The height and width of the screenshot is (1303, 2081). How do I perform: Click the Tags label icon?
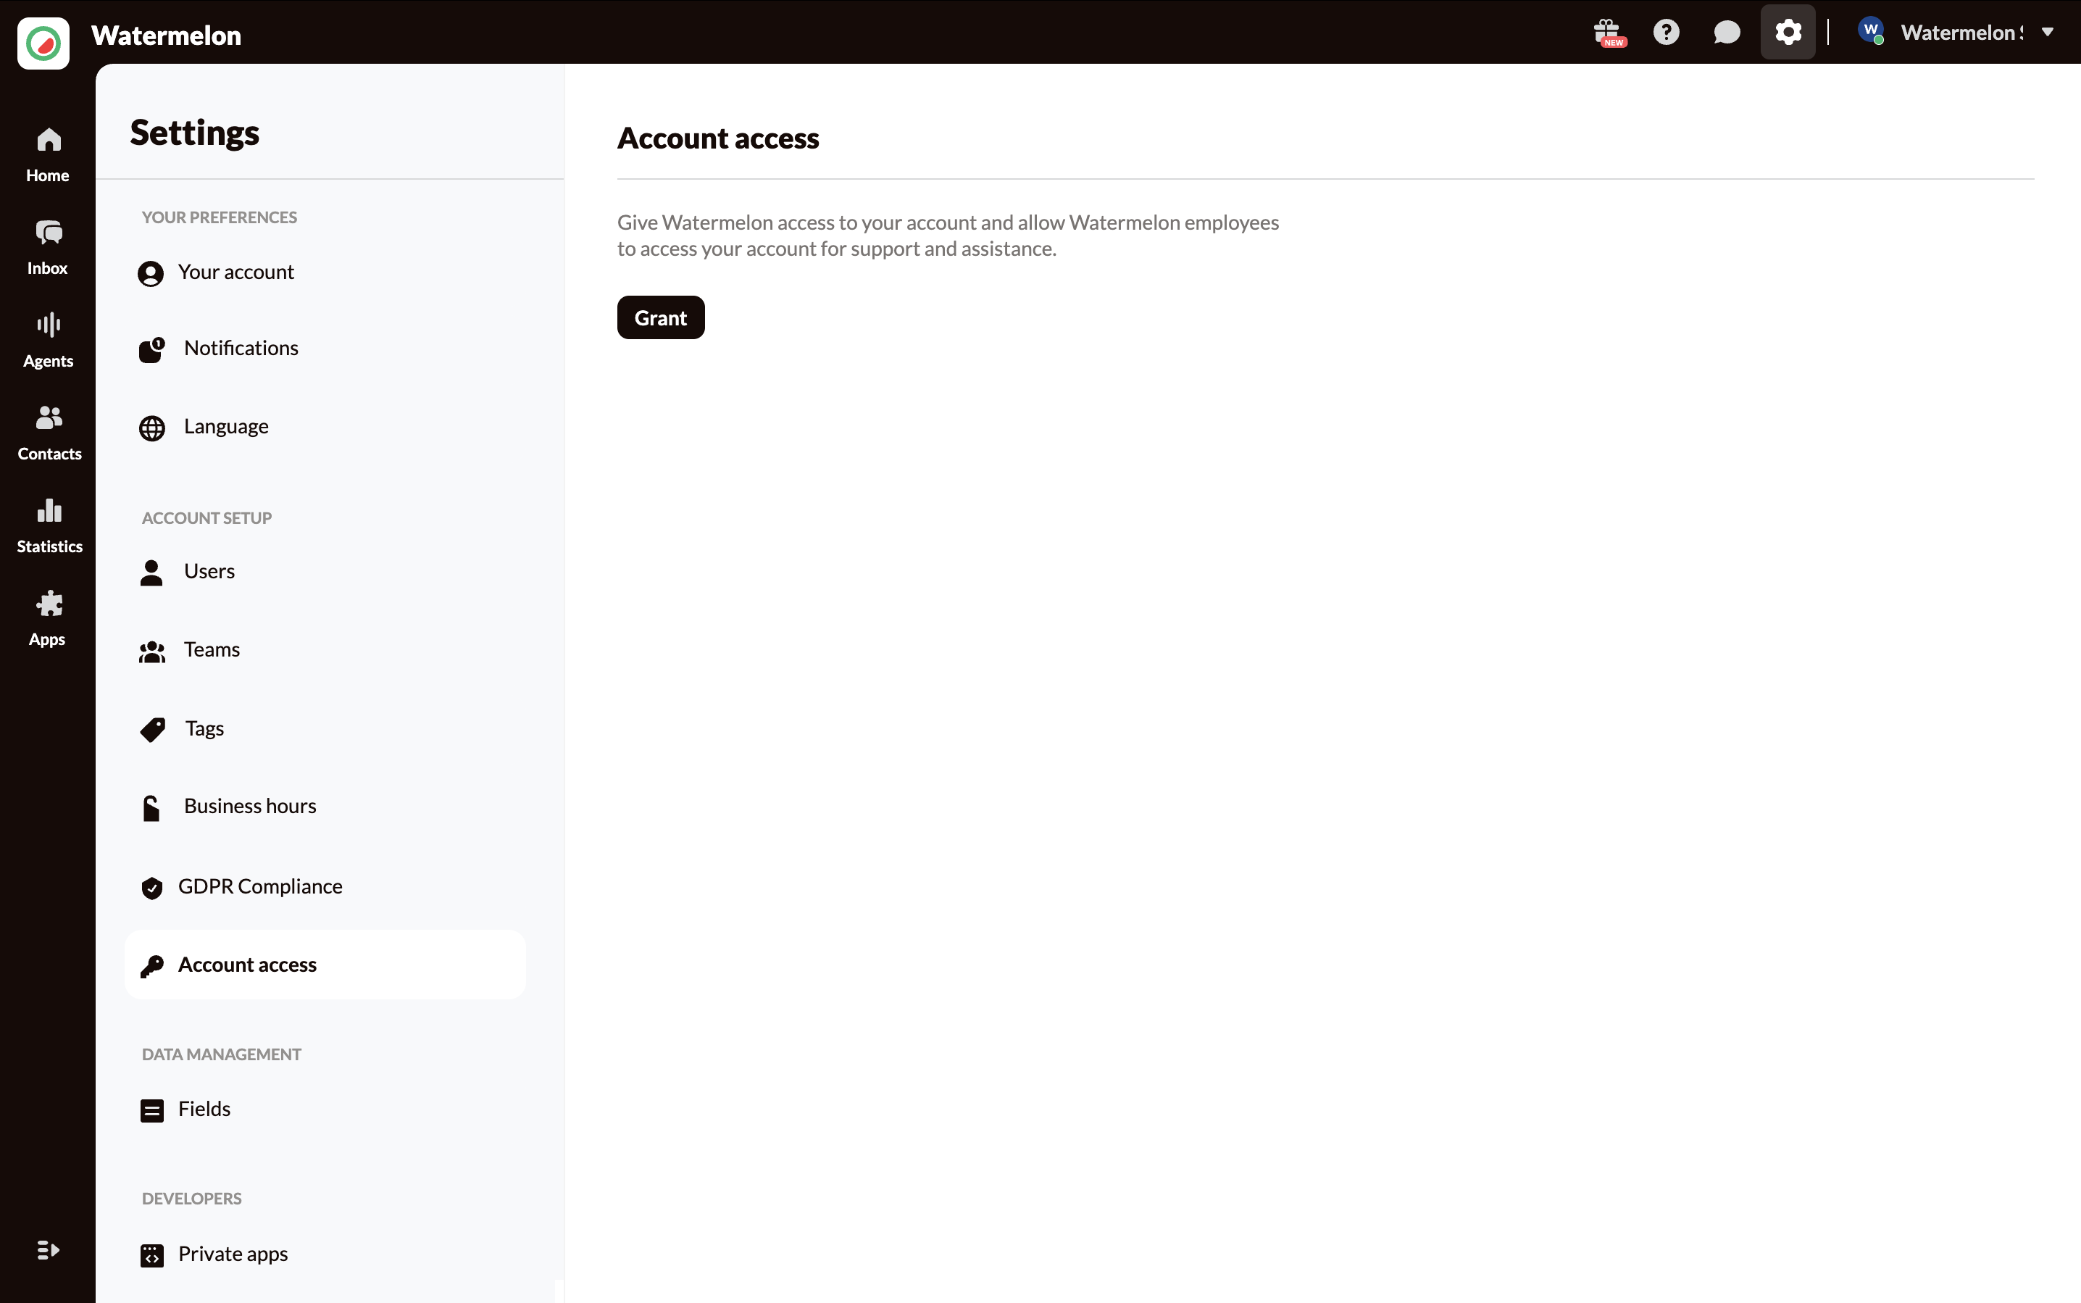point(152,730)
